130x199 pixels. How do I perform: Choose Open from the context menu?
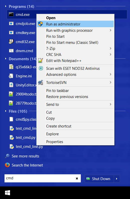(x=75, y=18)
